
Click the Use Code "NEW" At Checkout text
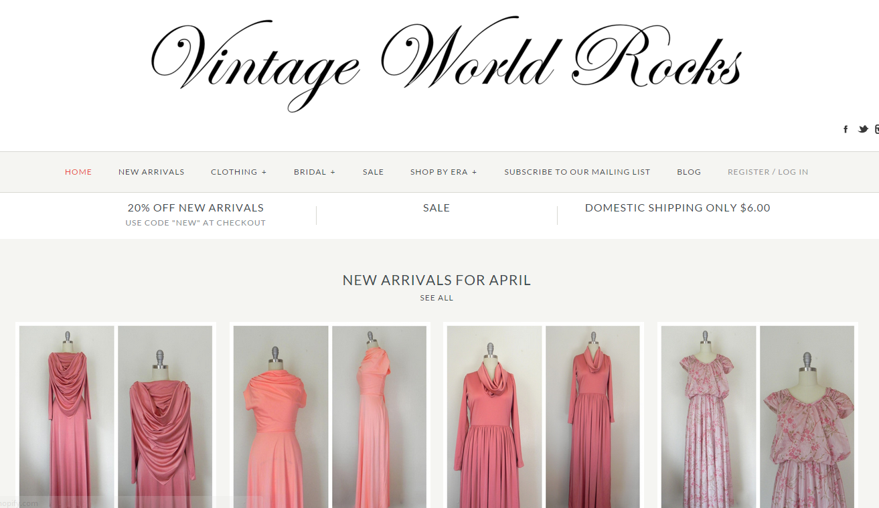(x=195, y=223)
